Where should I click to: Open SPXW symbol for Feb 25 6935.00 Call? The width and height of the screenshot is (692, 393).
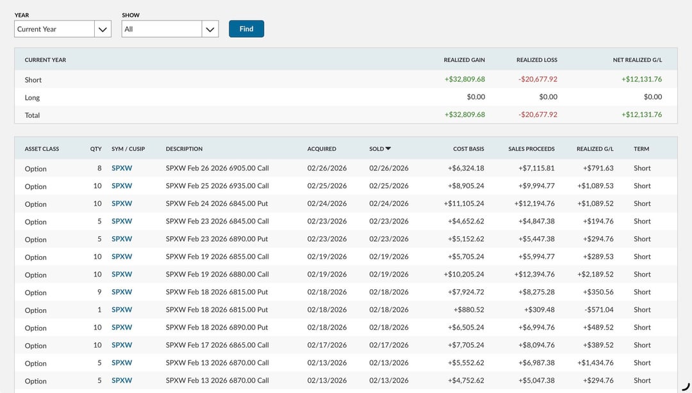coord(122,186)
